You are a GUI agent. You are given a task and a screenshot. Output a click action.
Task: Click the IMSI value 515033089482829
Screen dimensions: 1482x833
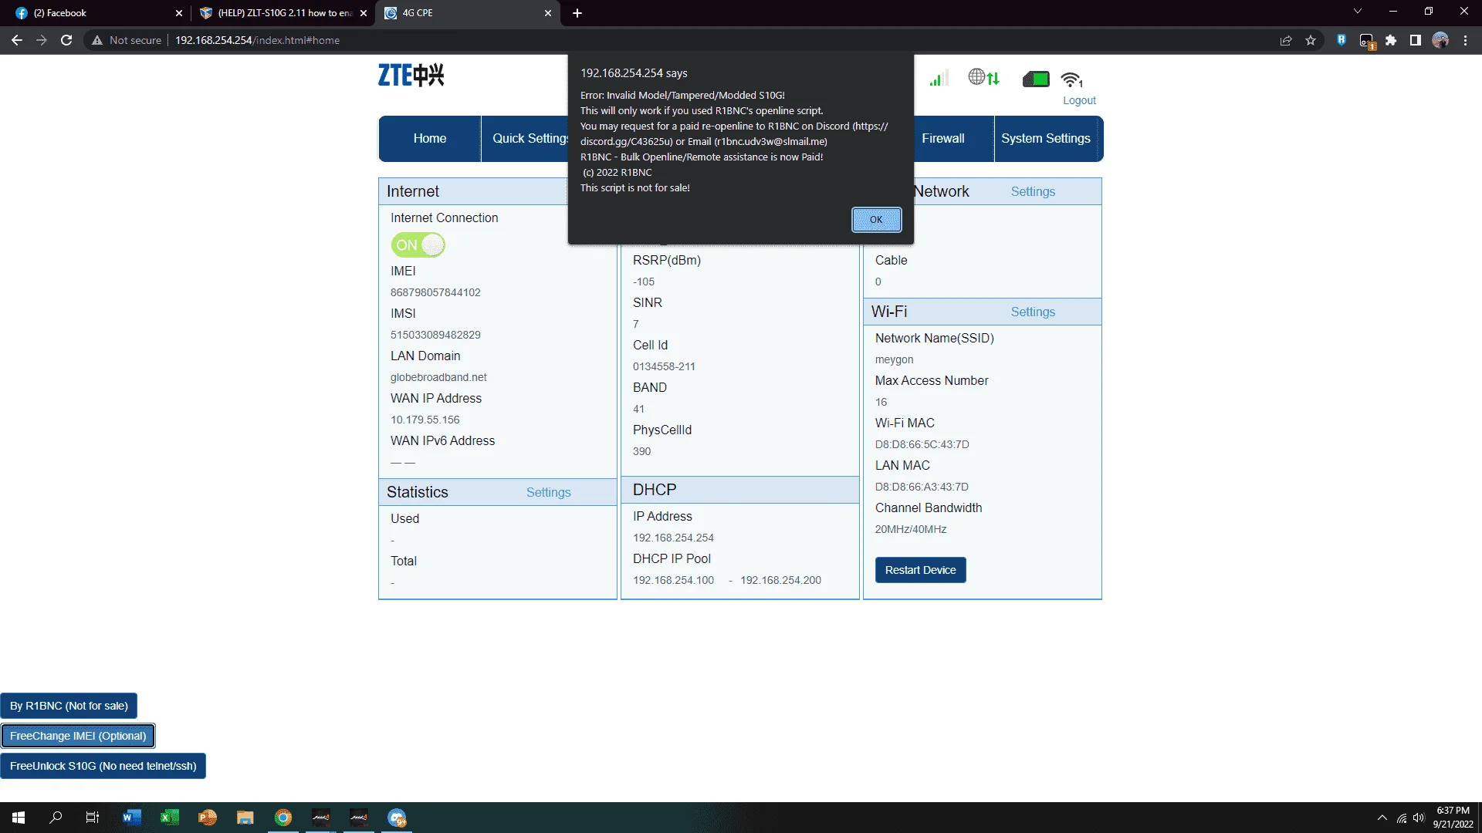435,335
